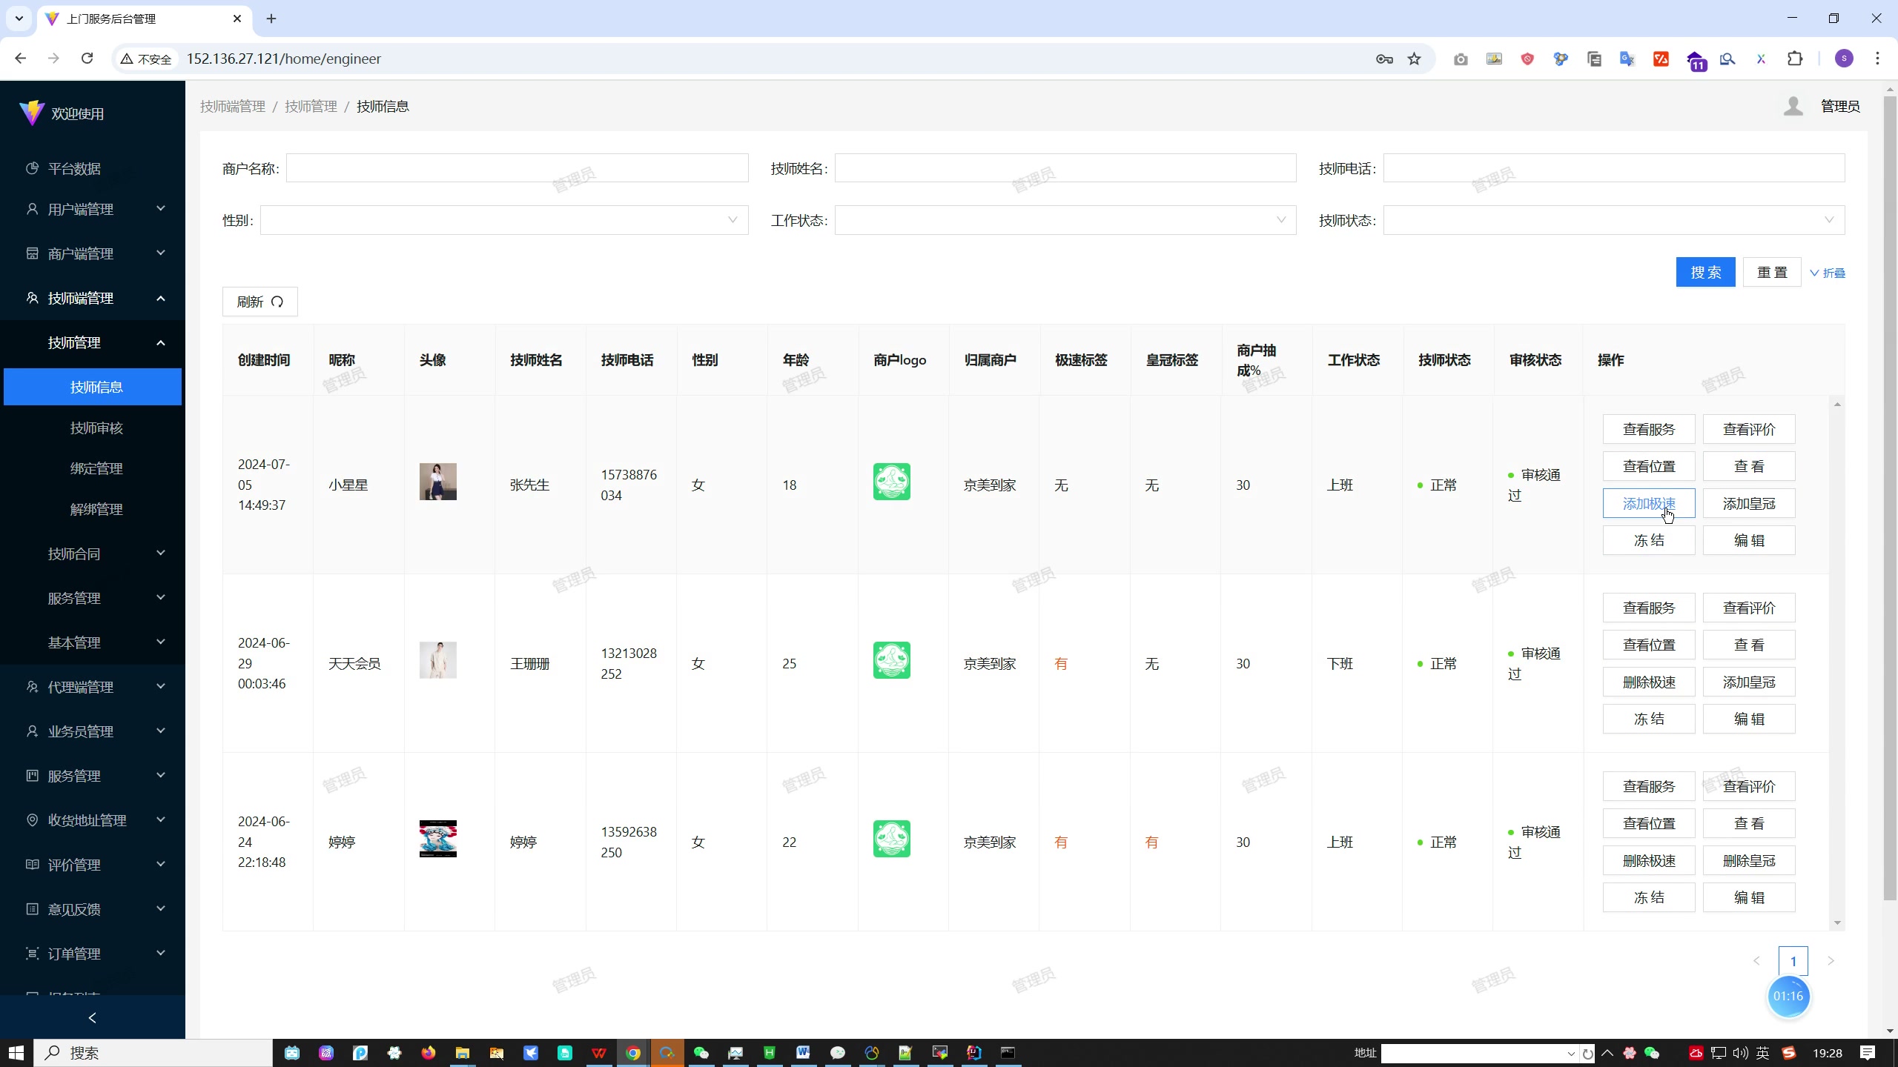The width and height of the screenshot is (1898, 1067).
Task: Click the 重置 button
Action: click(1772, 272)
